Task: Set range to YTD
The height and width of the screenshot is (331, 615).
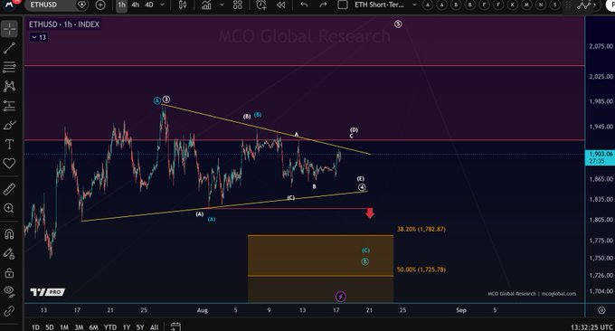Action: tap(110, 327)
